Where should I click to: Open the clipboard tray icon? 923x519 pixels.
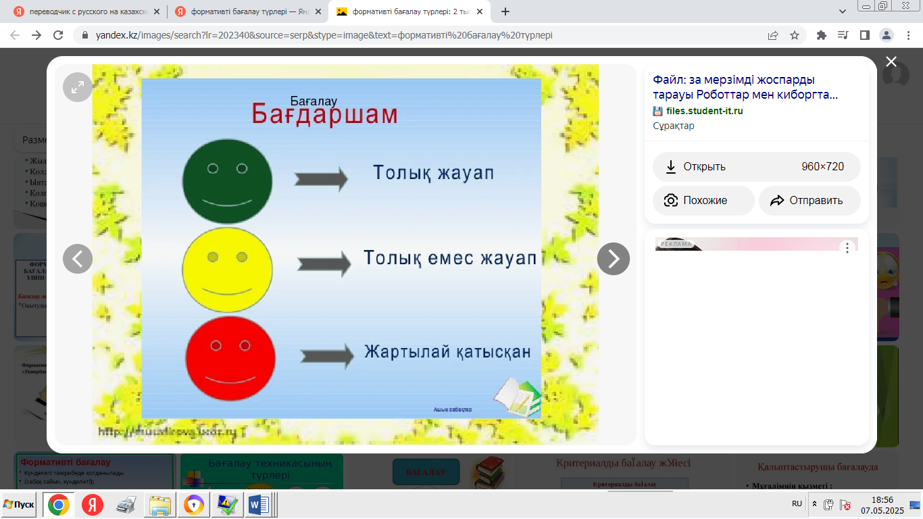(829, 504)
